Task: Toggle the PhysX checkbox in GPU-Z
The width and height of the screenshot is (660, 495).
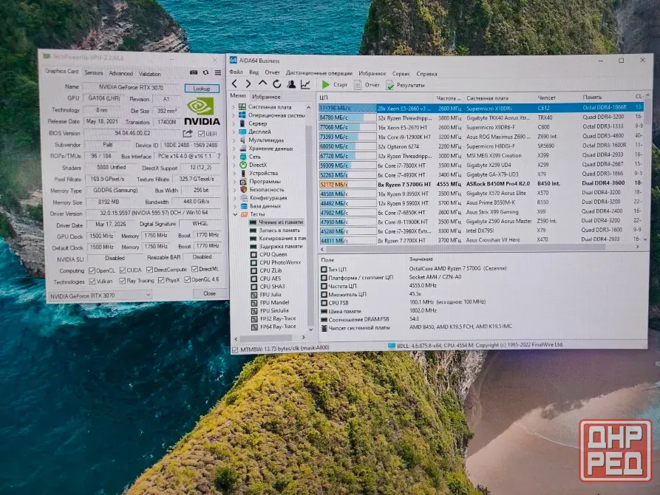Action: pyautogui.click(x=161, y=280)
